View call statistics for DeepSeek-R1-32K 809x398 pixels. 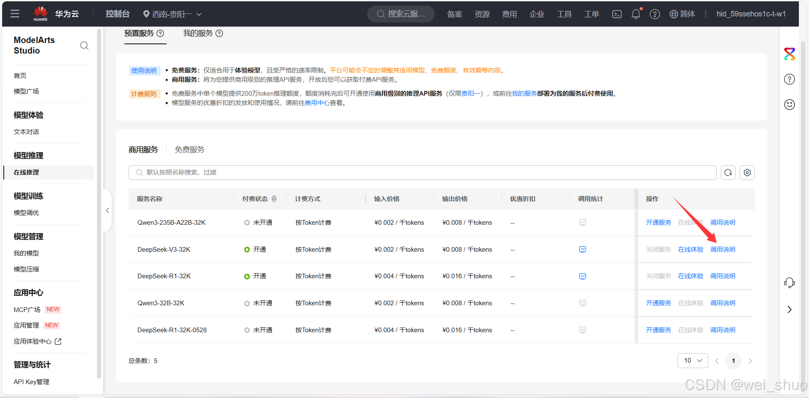pos(583,276)
